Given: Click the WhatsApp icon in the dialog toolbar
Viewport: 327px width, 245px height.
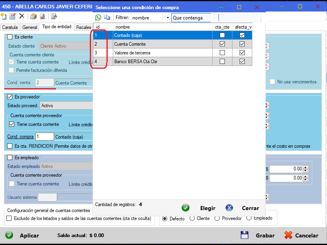Looking at the screenshot, I should 98,17.
